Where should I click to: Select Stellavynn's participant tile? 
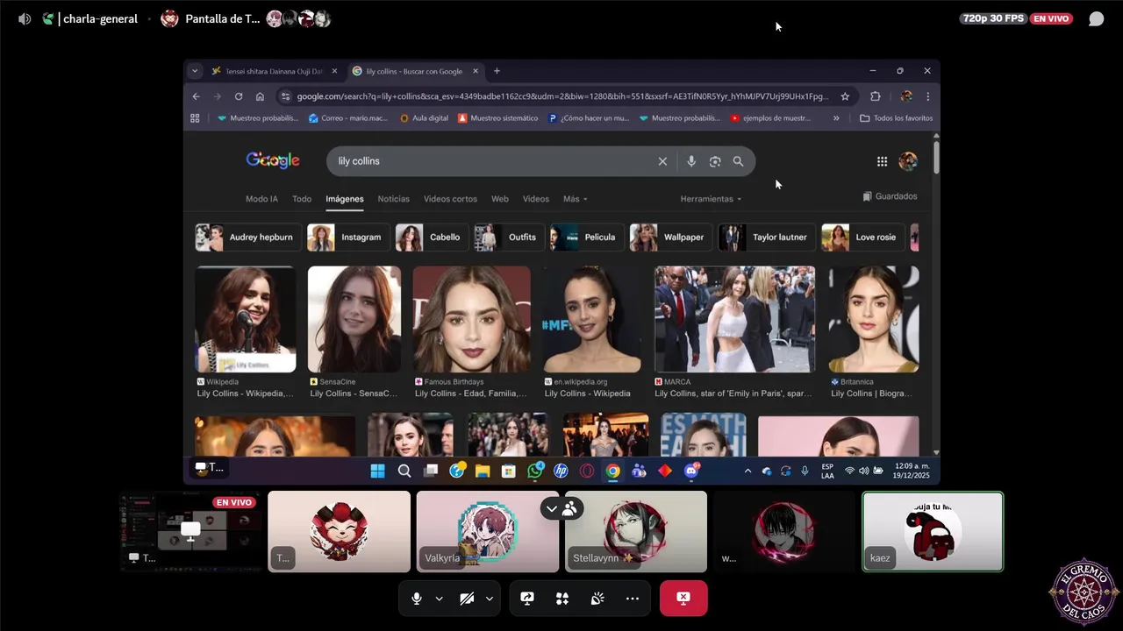[636, 531]
